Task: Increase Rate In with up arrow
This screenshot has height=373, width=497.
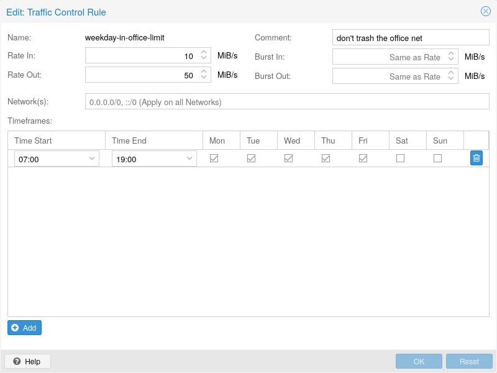Action: [204, 53]
